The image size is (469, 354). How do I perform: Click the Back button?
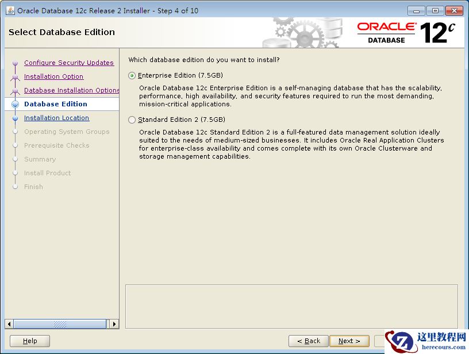(x=309, y=341)
